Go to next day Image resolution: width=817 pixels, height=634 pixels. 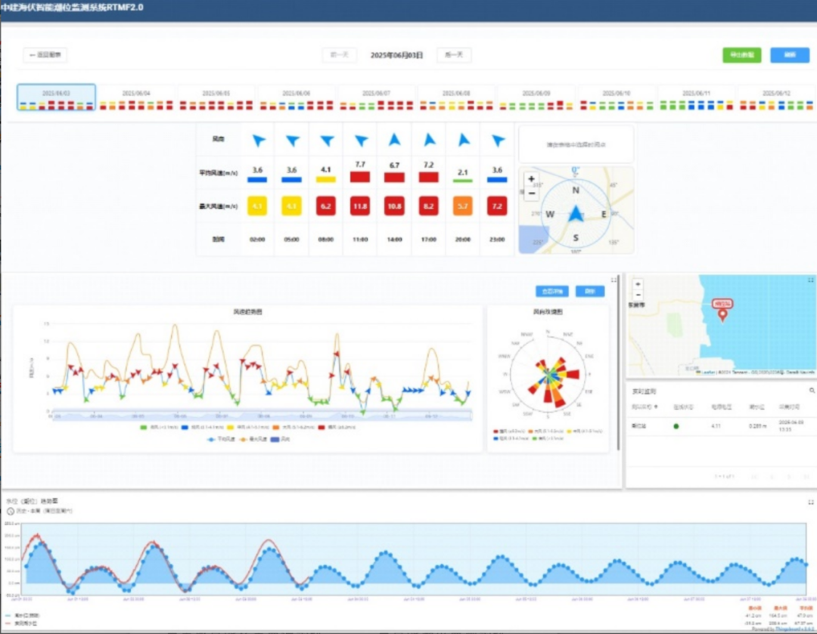coord(454,55)
